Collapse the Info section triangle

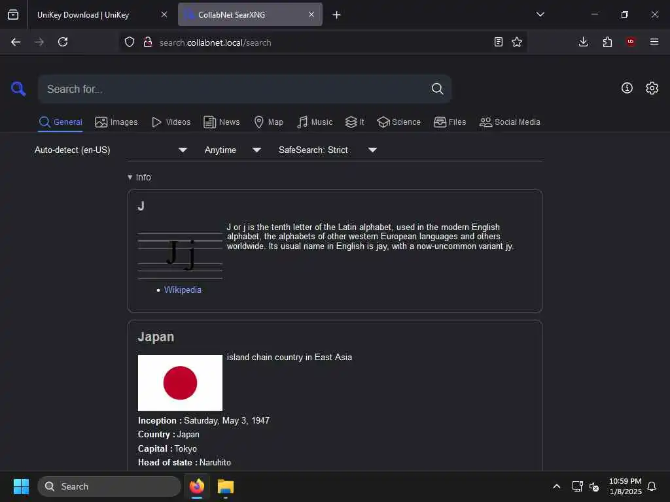(130, 177)
